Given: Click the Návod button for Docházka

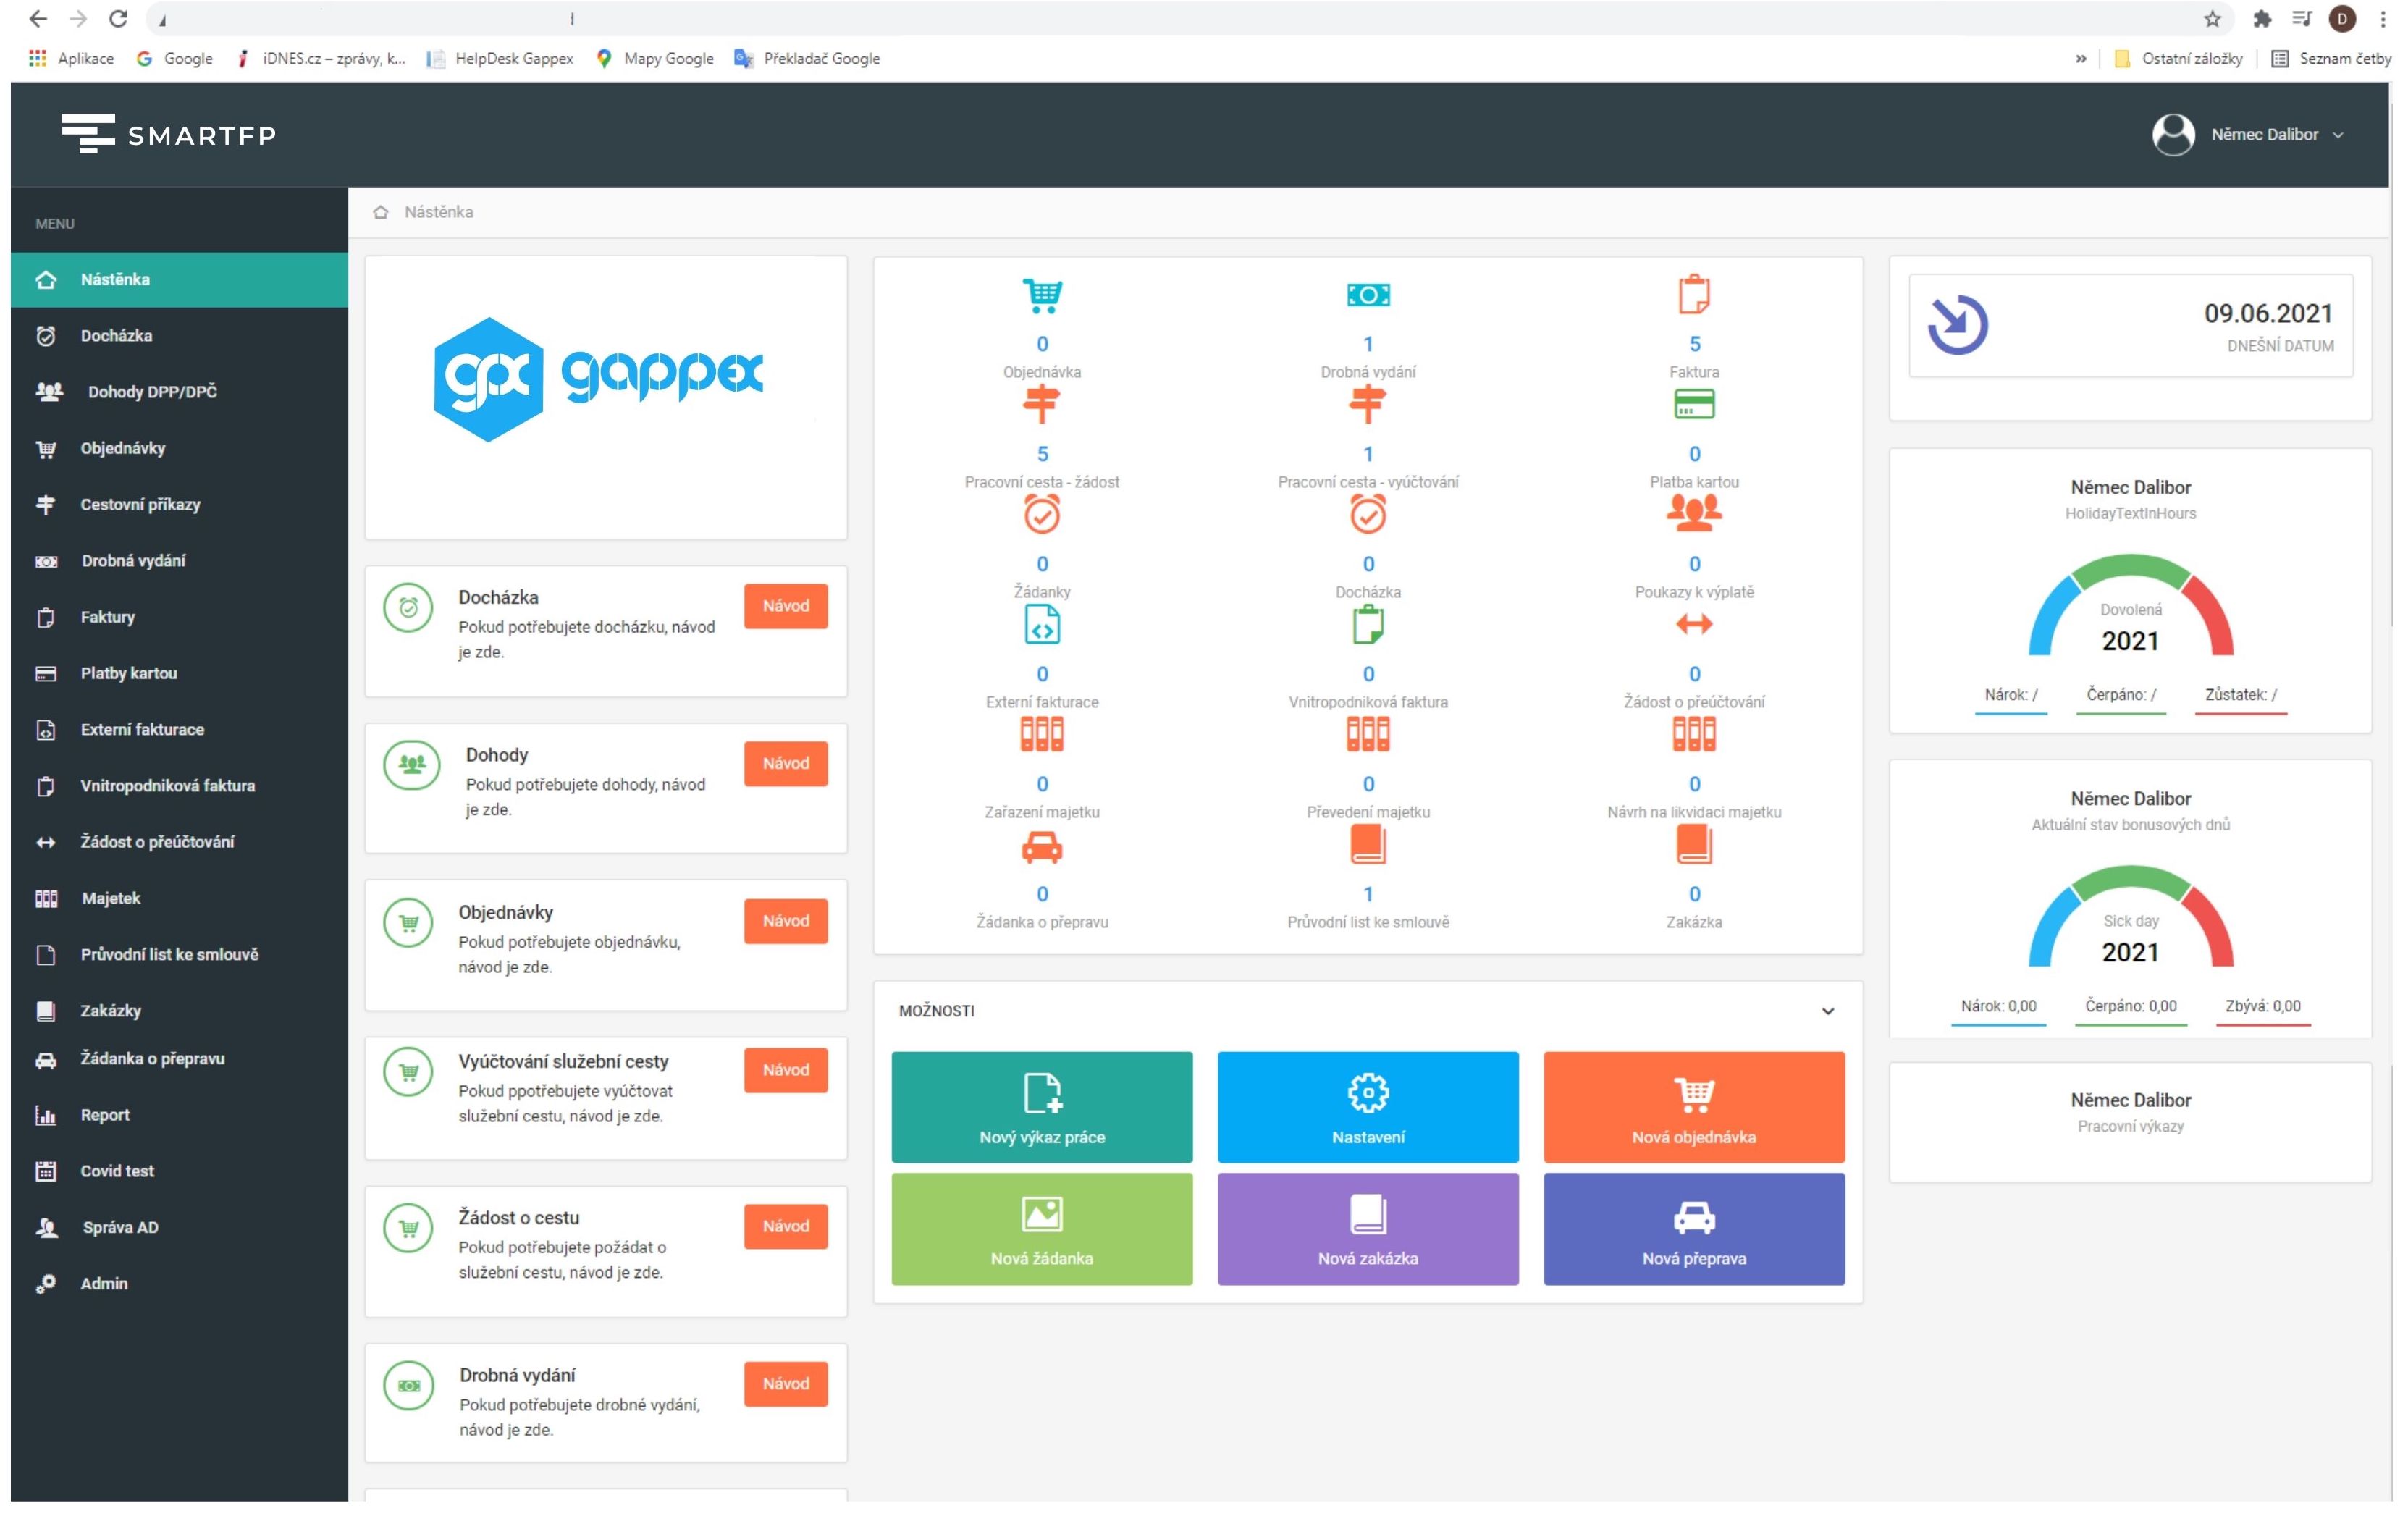Looking at the screenshot, I should click(x=785, y=606).
